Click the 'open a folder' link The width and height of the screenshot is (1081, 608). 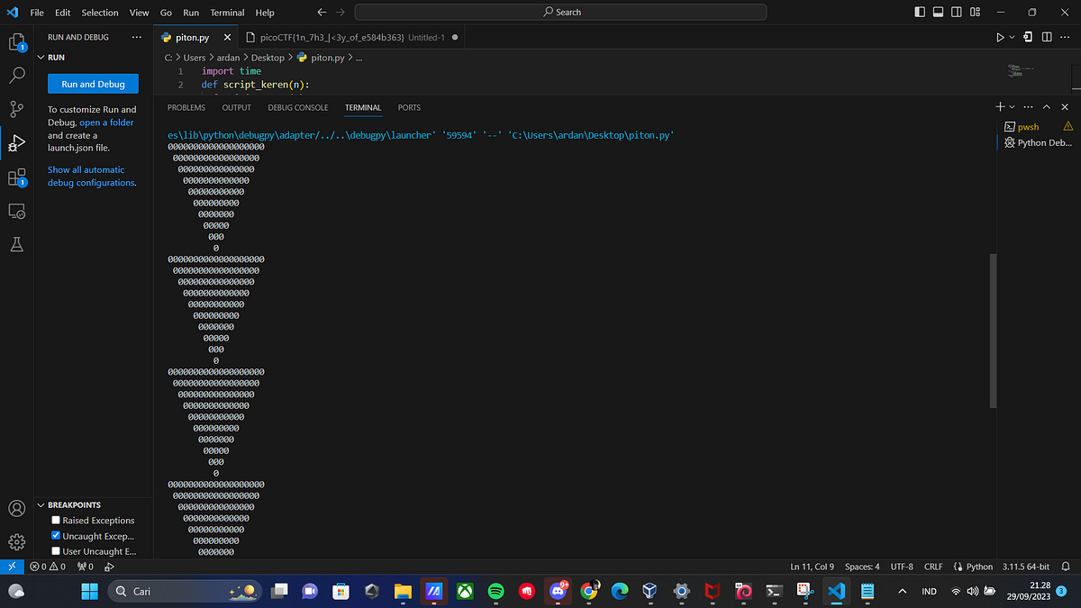pos(106,123)
